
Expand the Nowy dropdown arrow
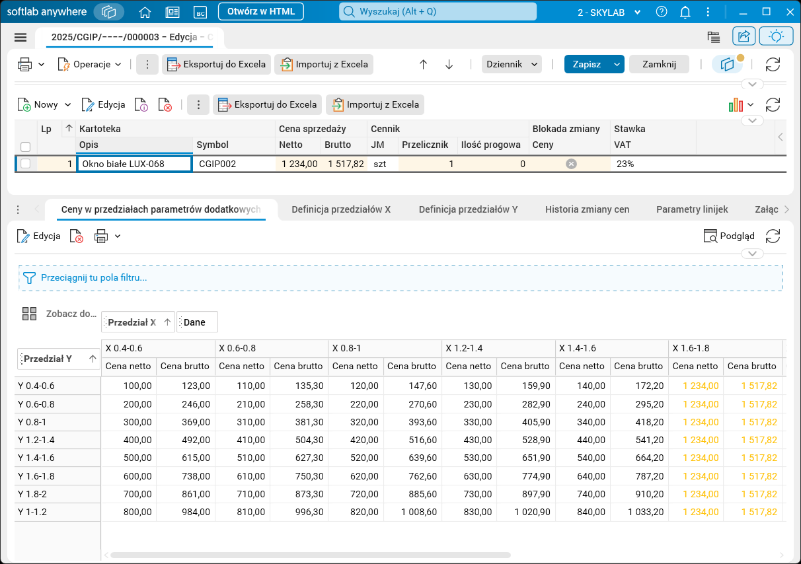click(x=67, y=105)
